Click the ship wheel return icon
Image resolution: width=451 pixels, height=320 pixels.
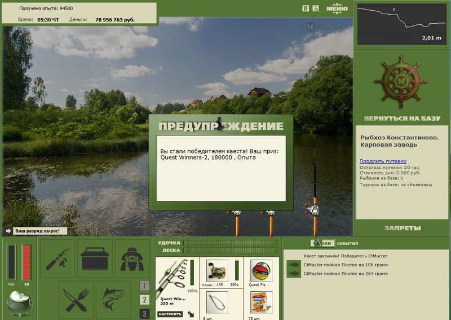tap(401, 81)
